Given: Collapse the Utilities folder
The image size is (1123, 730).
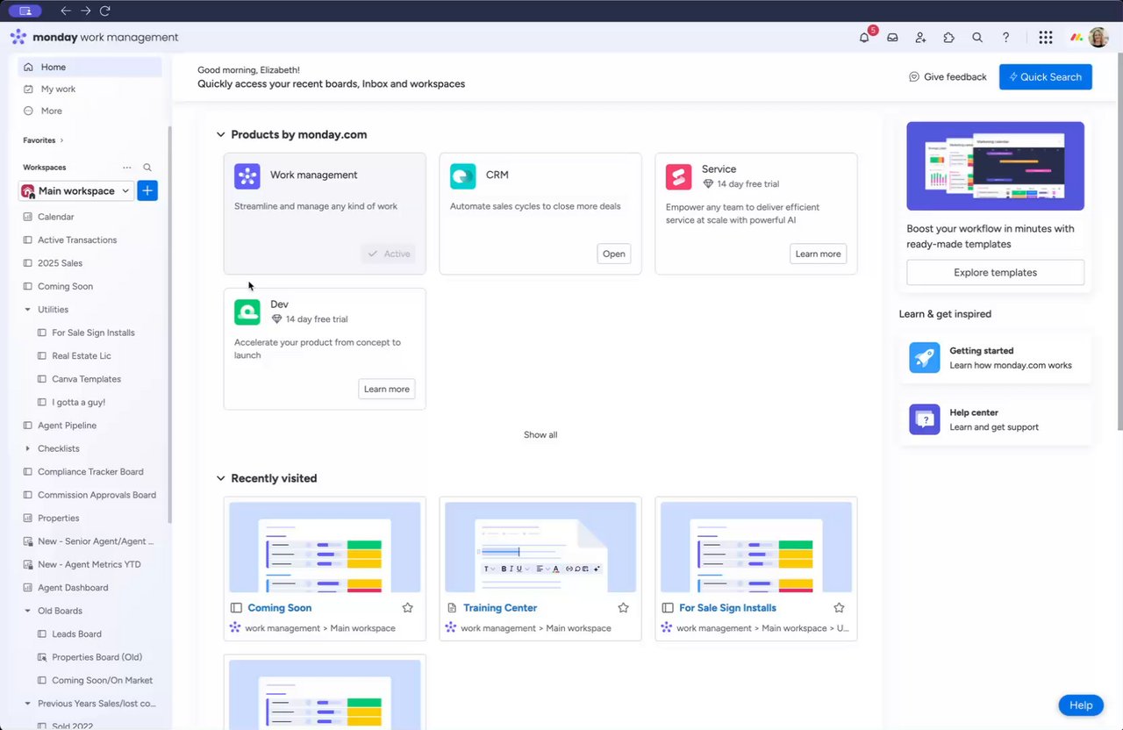Looking at the screenshot, I should 28,310.
